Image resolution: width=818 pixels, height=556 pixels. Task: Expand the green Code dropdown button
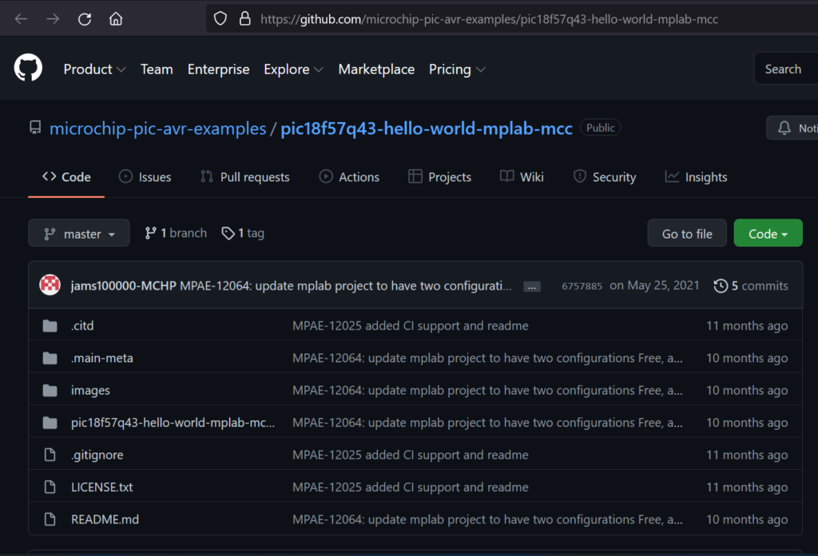coord(768,234)
